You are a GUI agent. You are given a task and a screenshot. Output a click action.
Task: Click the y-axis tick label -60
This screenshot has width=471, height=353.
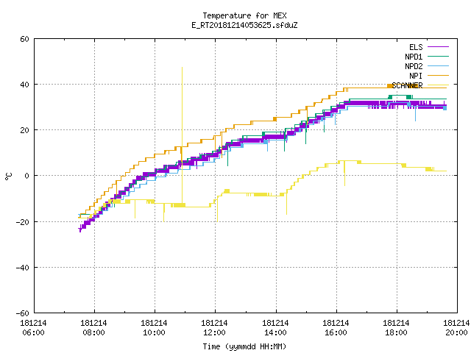coord(23,313)
